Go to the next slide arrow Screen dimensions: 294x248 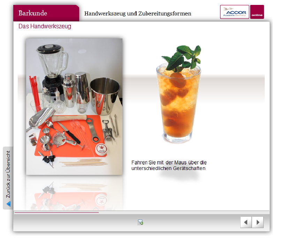pyautogui.click(x=258, y=222)
